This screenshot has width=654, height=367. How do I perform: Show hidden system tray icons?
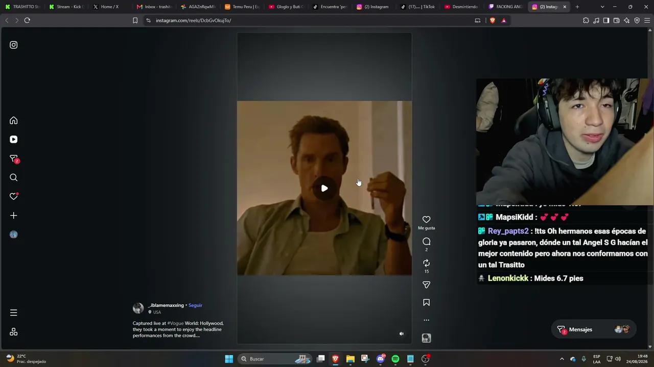[562, 359]
